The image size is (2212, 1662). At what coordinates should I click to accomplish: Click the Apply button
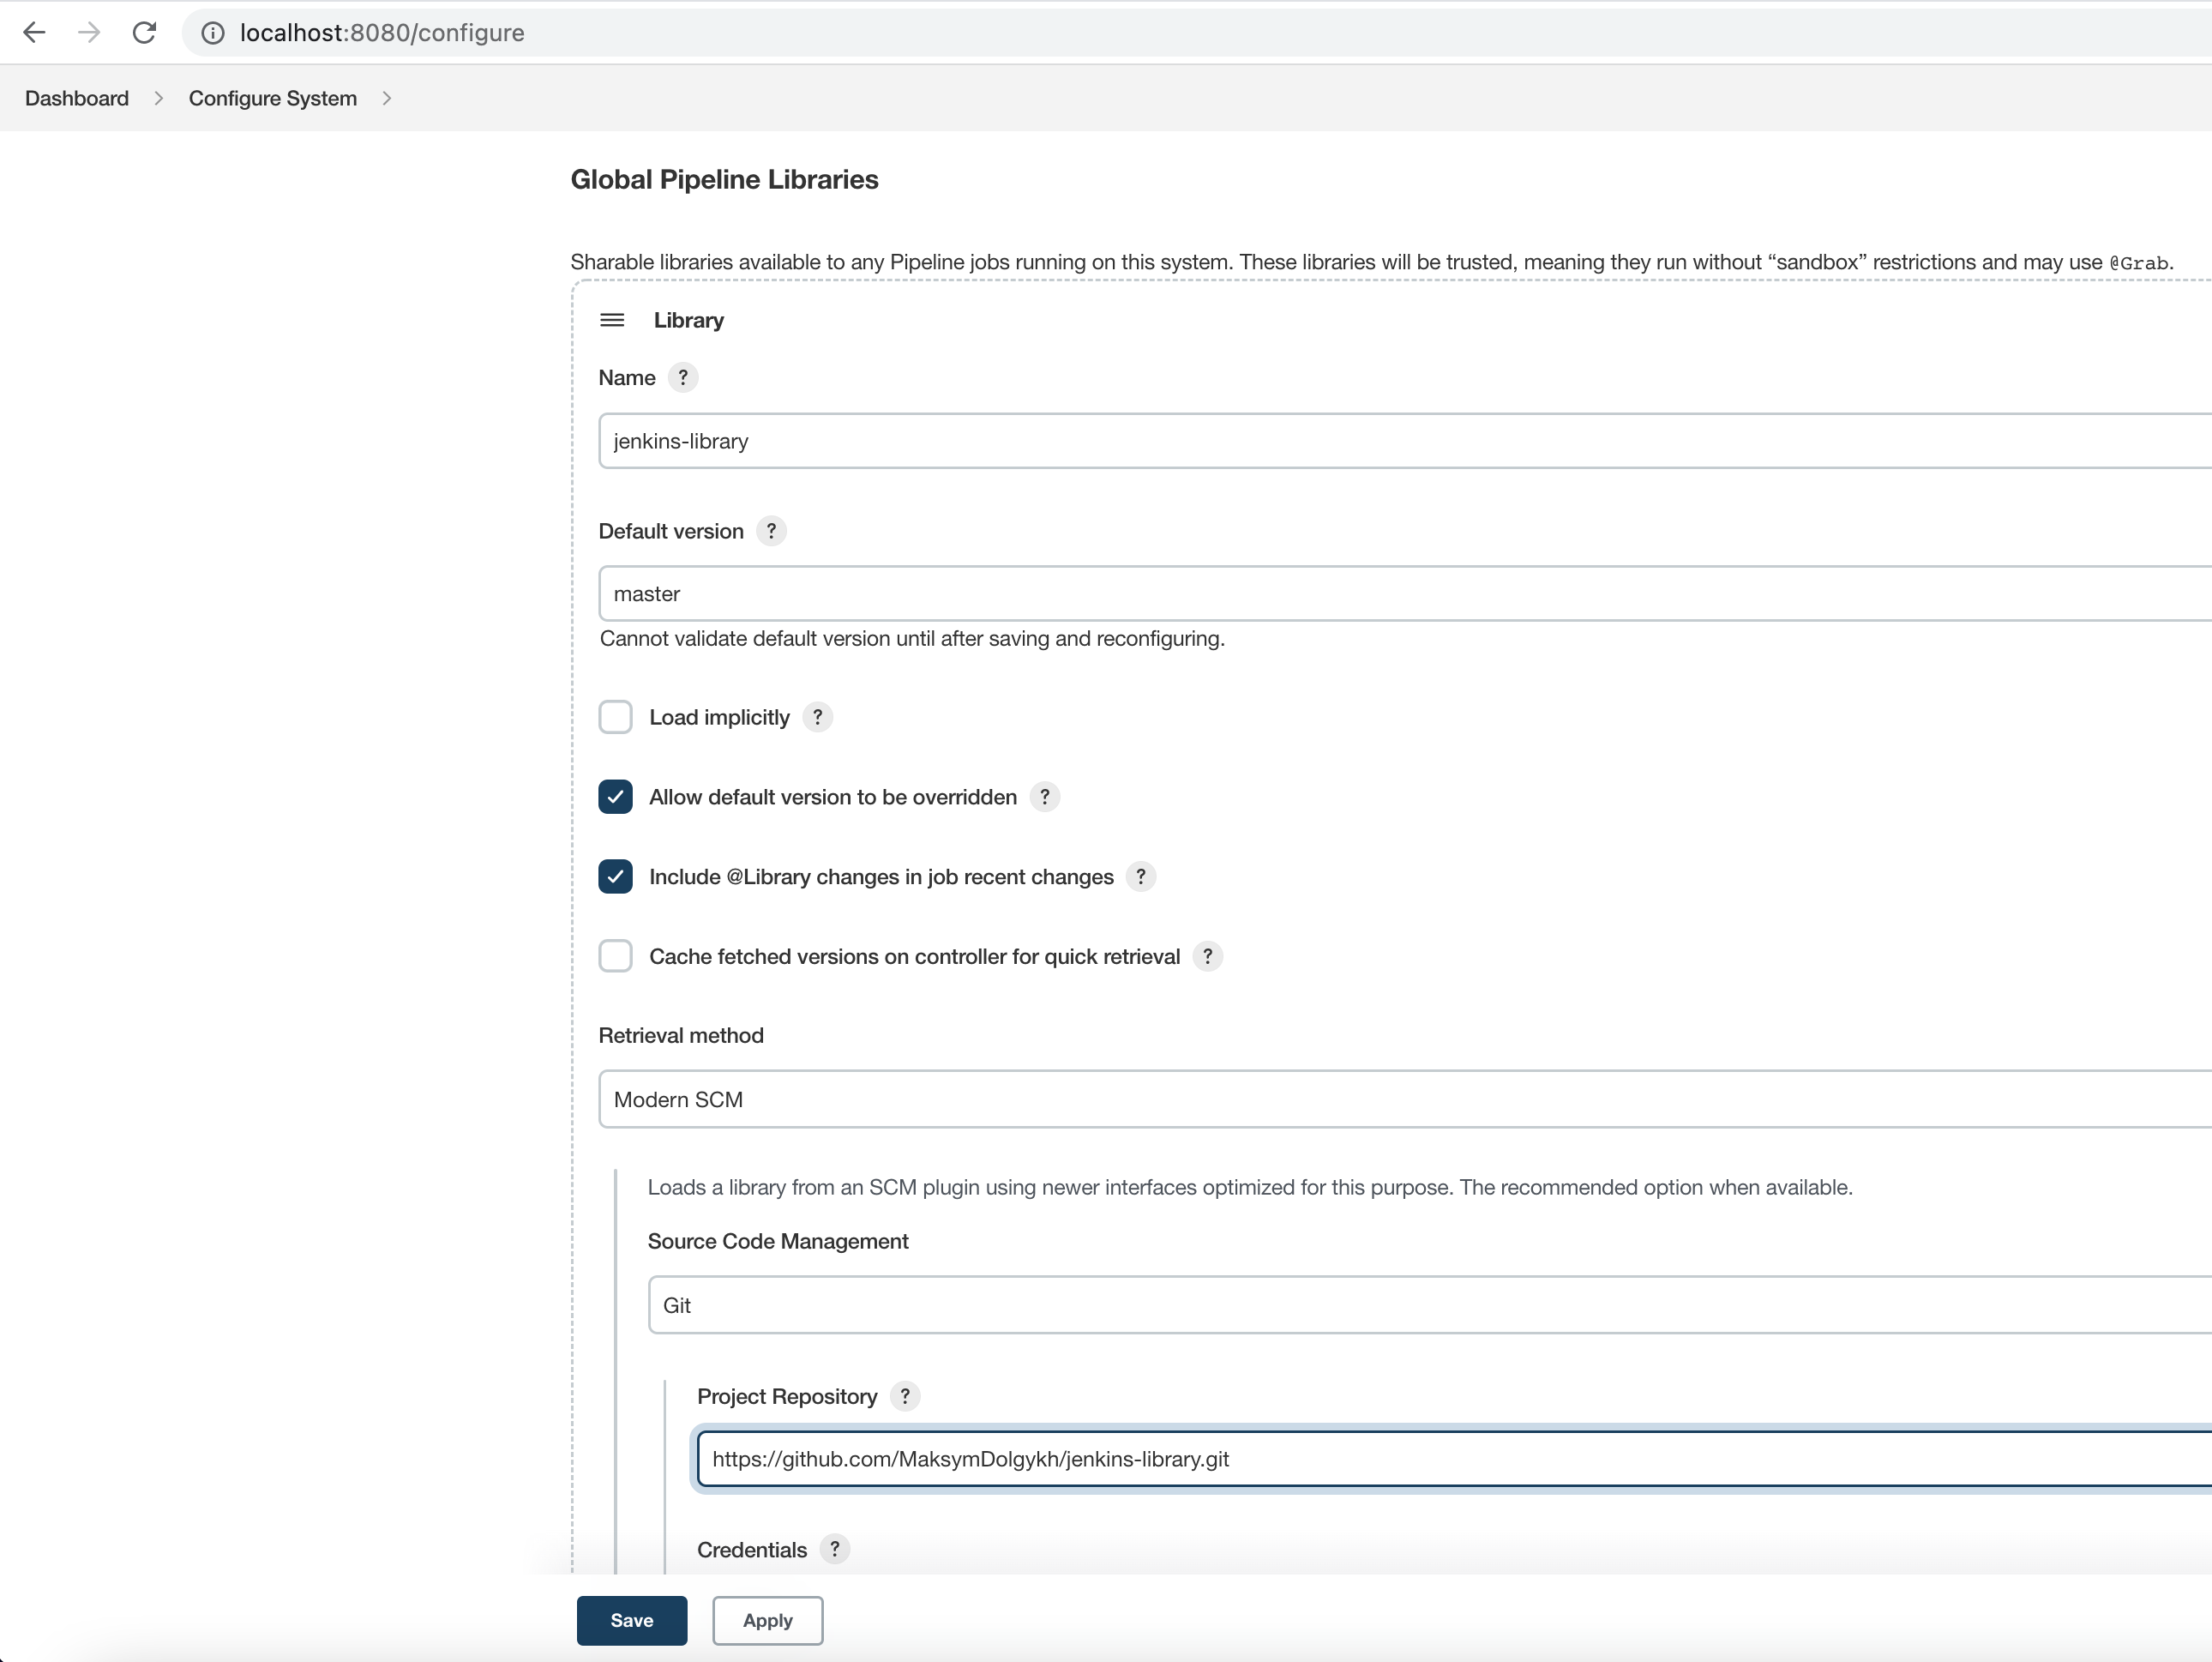pyautogui.click(x=768, y=1620)
